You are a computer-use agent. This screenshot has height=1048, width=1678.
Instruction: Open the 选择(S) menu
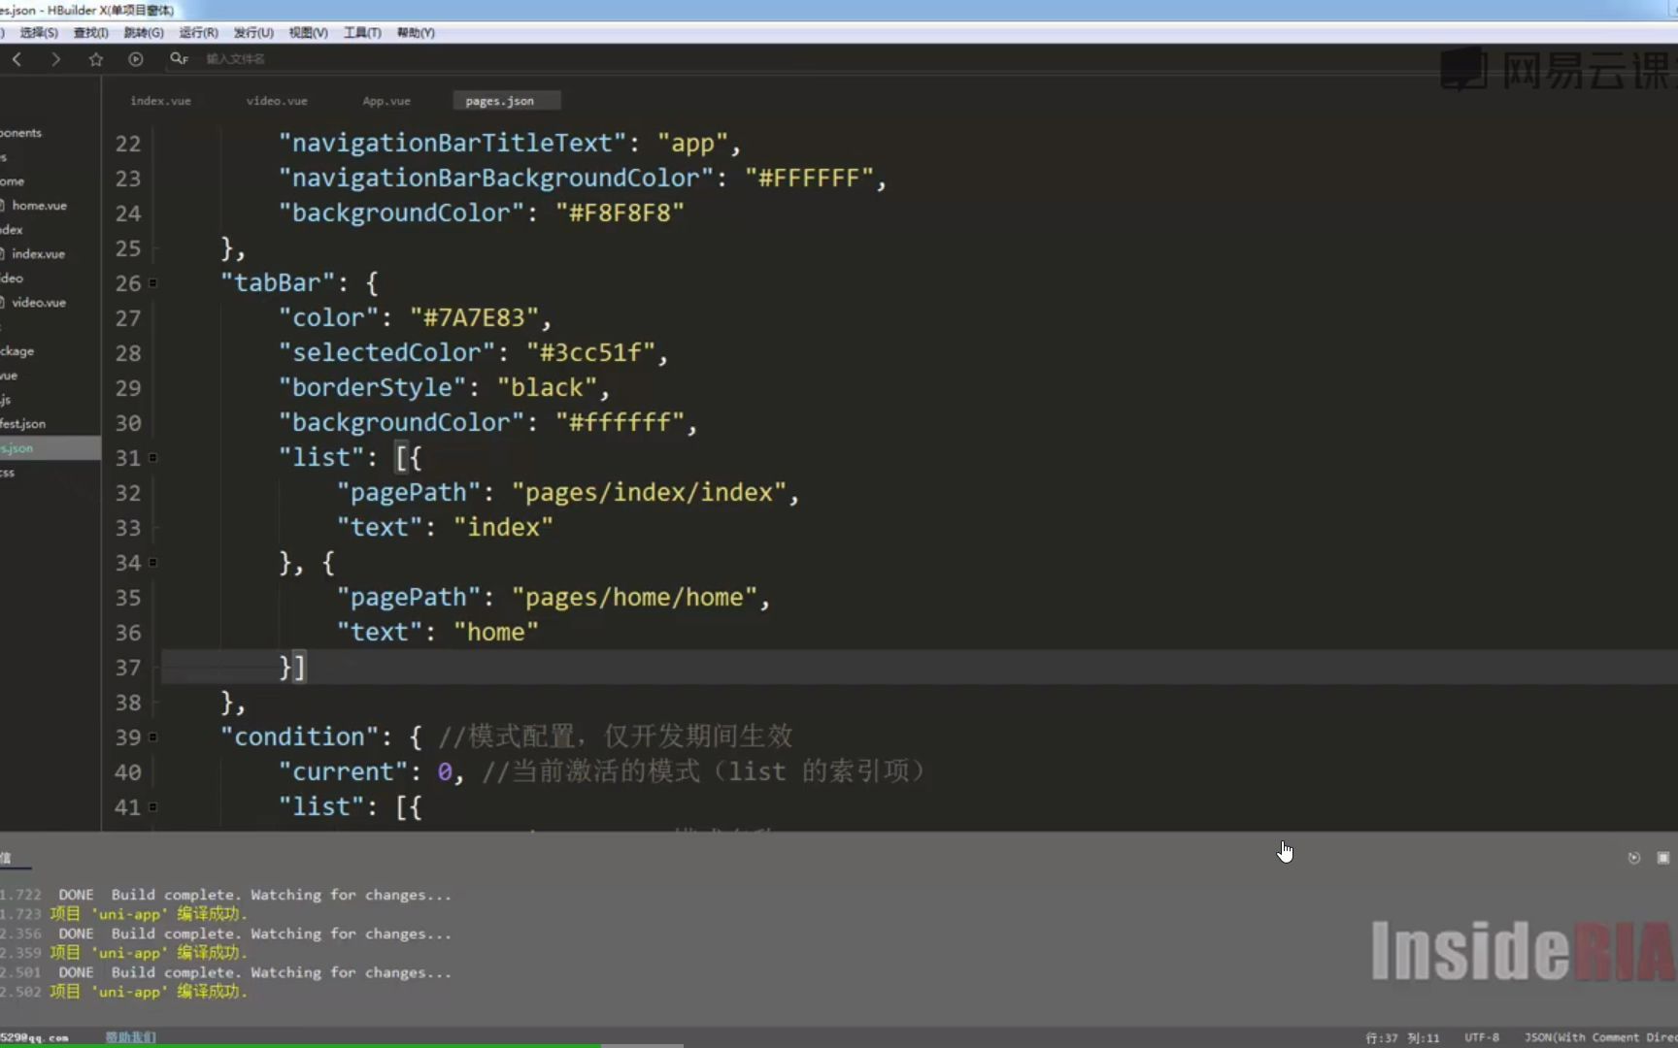(39, 33)
